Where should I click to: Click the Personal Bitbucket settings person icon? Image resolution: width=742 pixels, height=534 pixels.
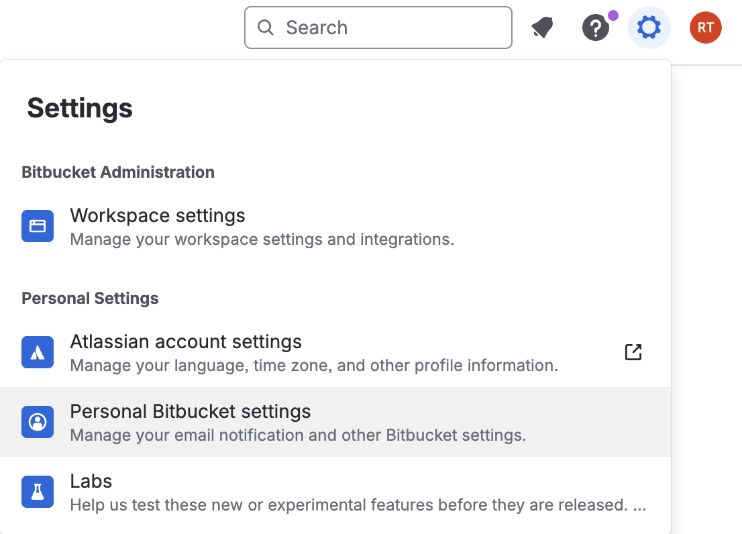pos(38,422)
